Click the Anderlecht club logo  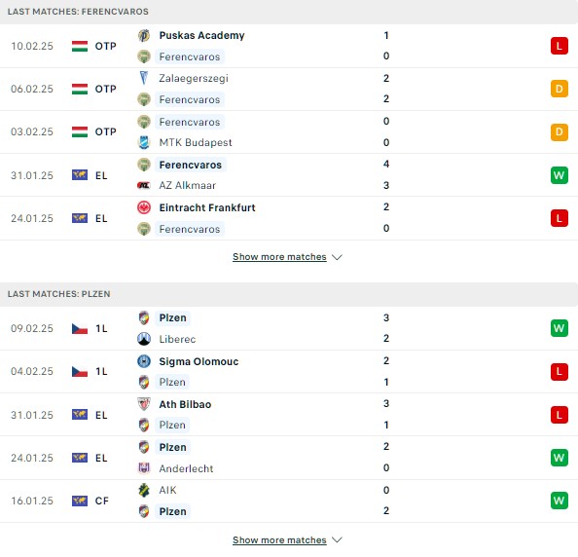pyautogui.click(x=144, y=468)
